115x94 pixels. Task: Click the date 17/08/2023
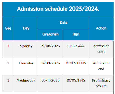pos(50,63)
